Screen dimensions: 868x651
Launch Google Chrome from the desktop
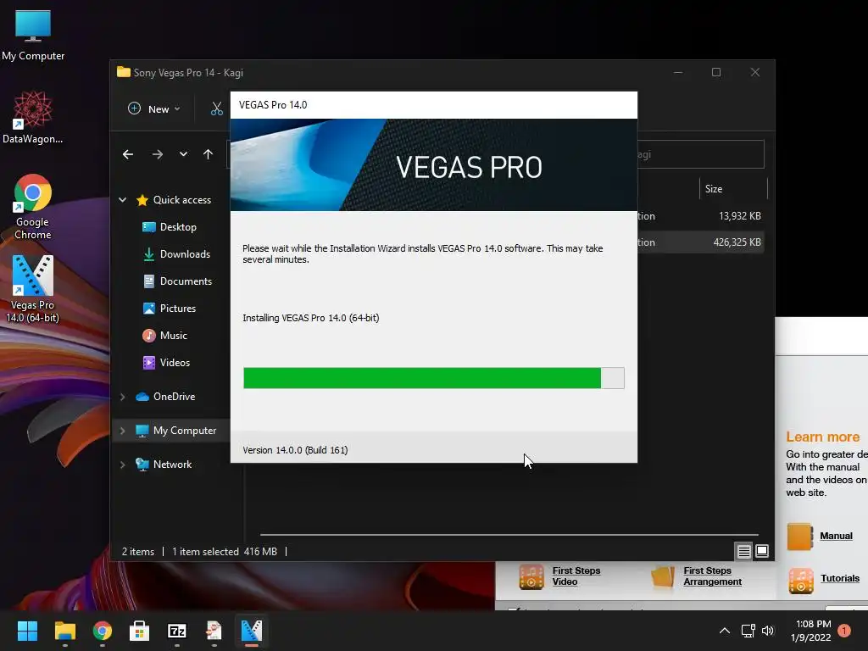tap(33, 207)
